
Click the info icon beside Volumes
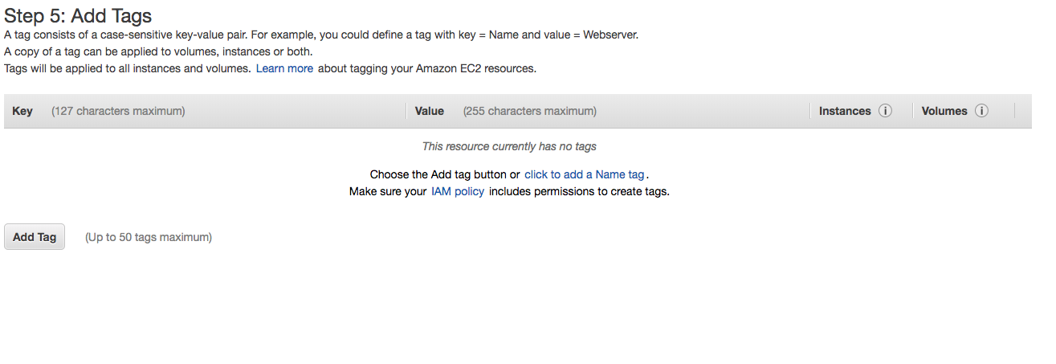[981, 111]
